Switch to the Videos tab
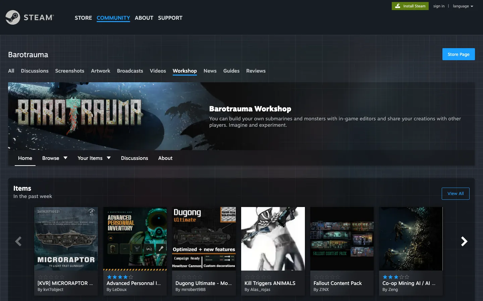The width and height of the screenshot is (483, 301). pyautogui.click(x=158, y=71)
